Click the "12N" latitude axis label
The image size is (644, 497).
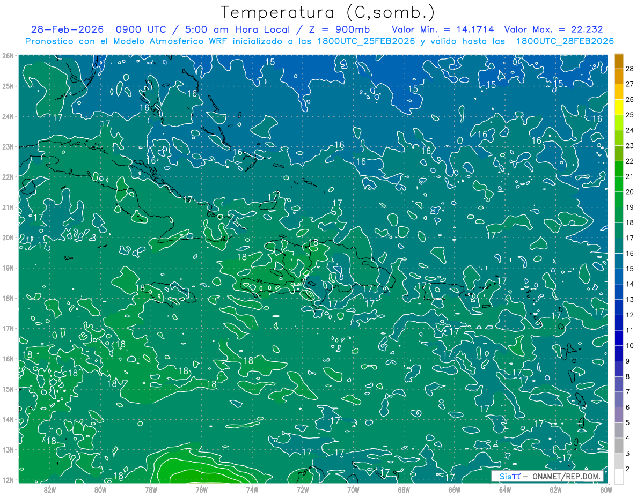8,480
